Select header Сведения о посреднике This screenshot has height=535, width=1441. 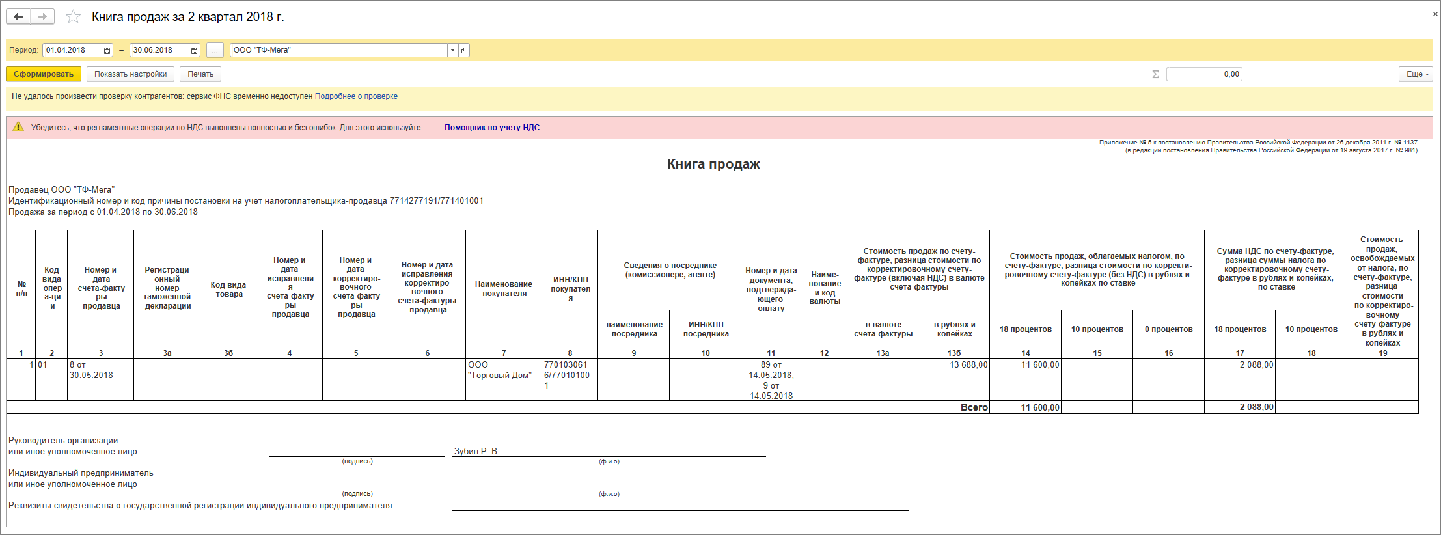click(x=670, y=270)
